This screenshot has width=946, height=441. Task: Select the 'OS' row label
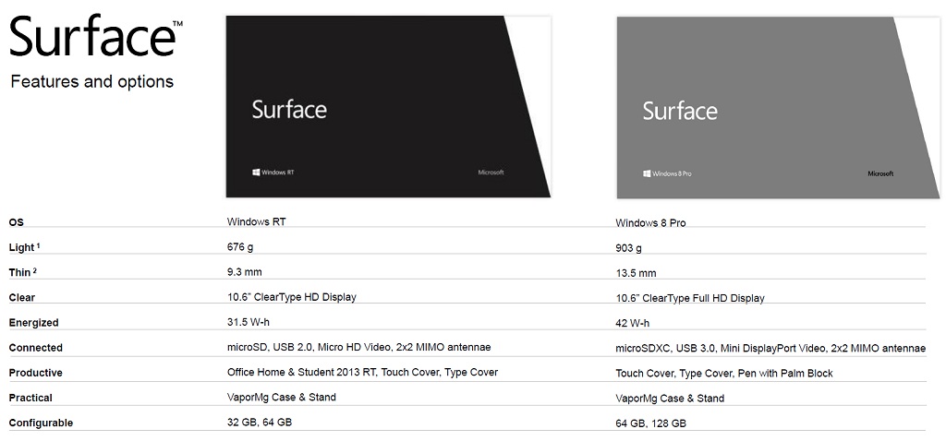tap(16, 222)
